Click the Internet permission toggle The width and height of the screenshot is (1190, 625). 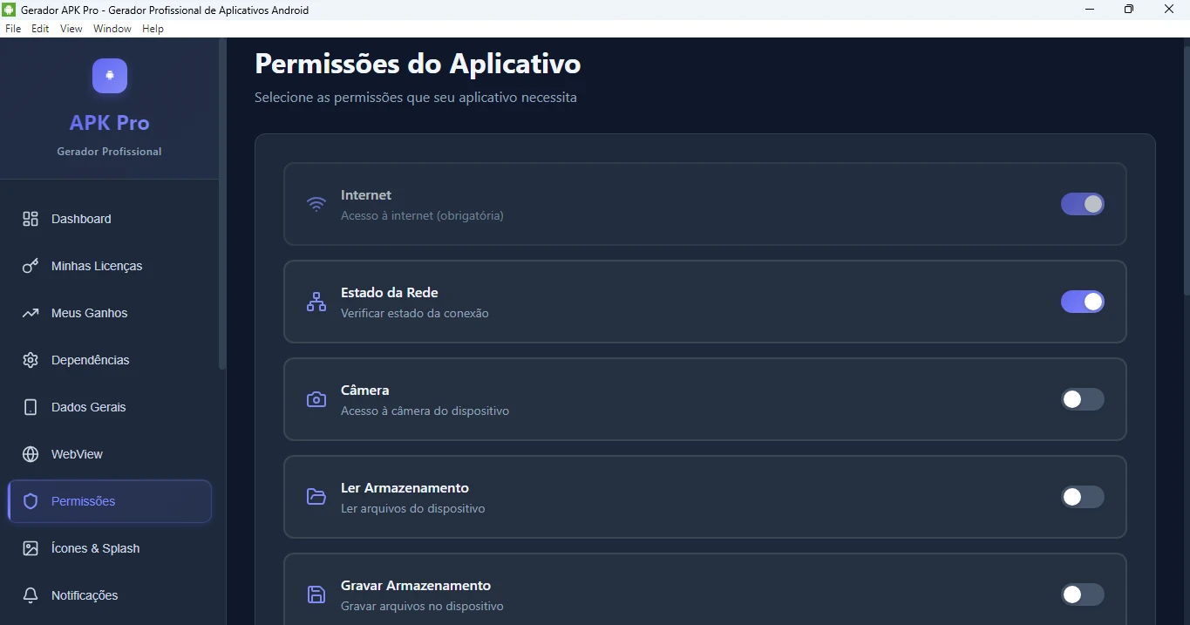click(x=1082, y=204)
